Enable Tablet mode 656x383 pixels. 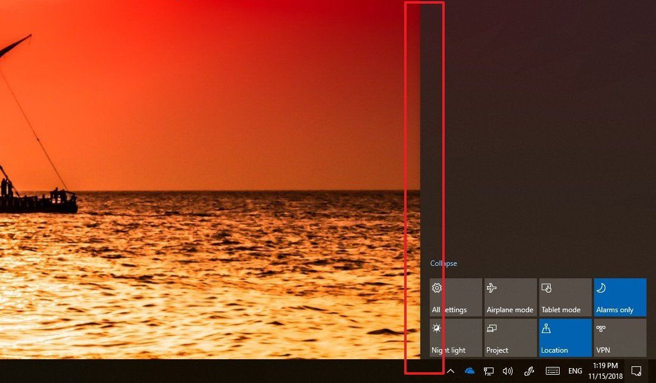pyautogui.click(x=564, y=297)
